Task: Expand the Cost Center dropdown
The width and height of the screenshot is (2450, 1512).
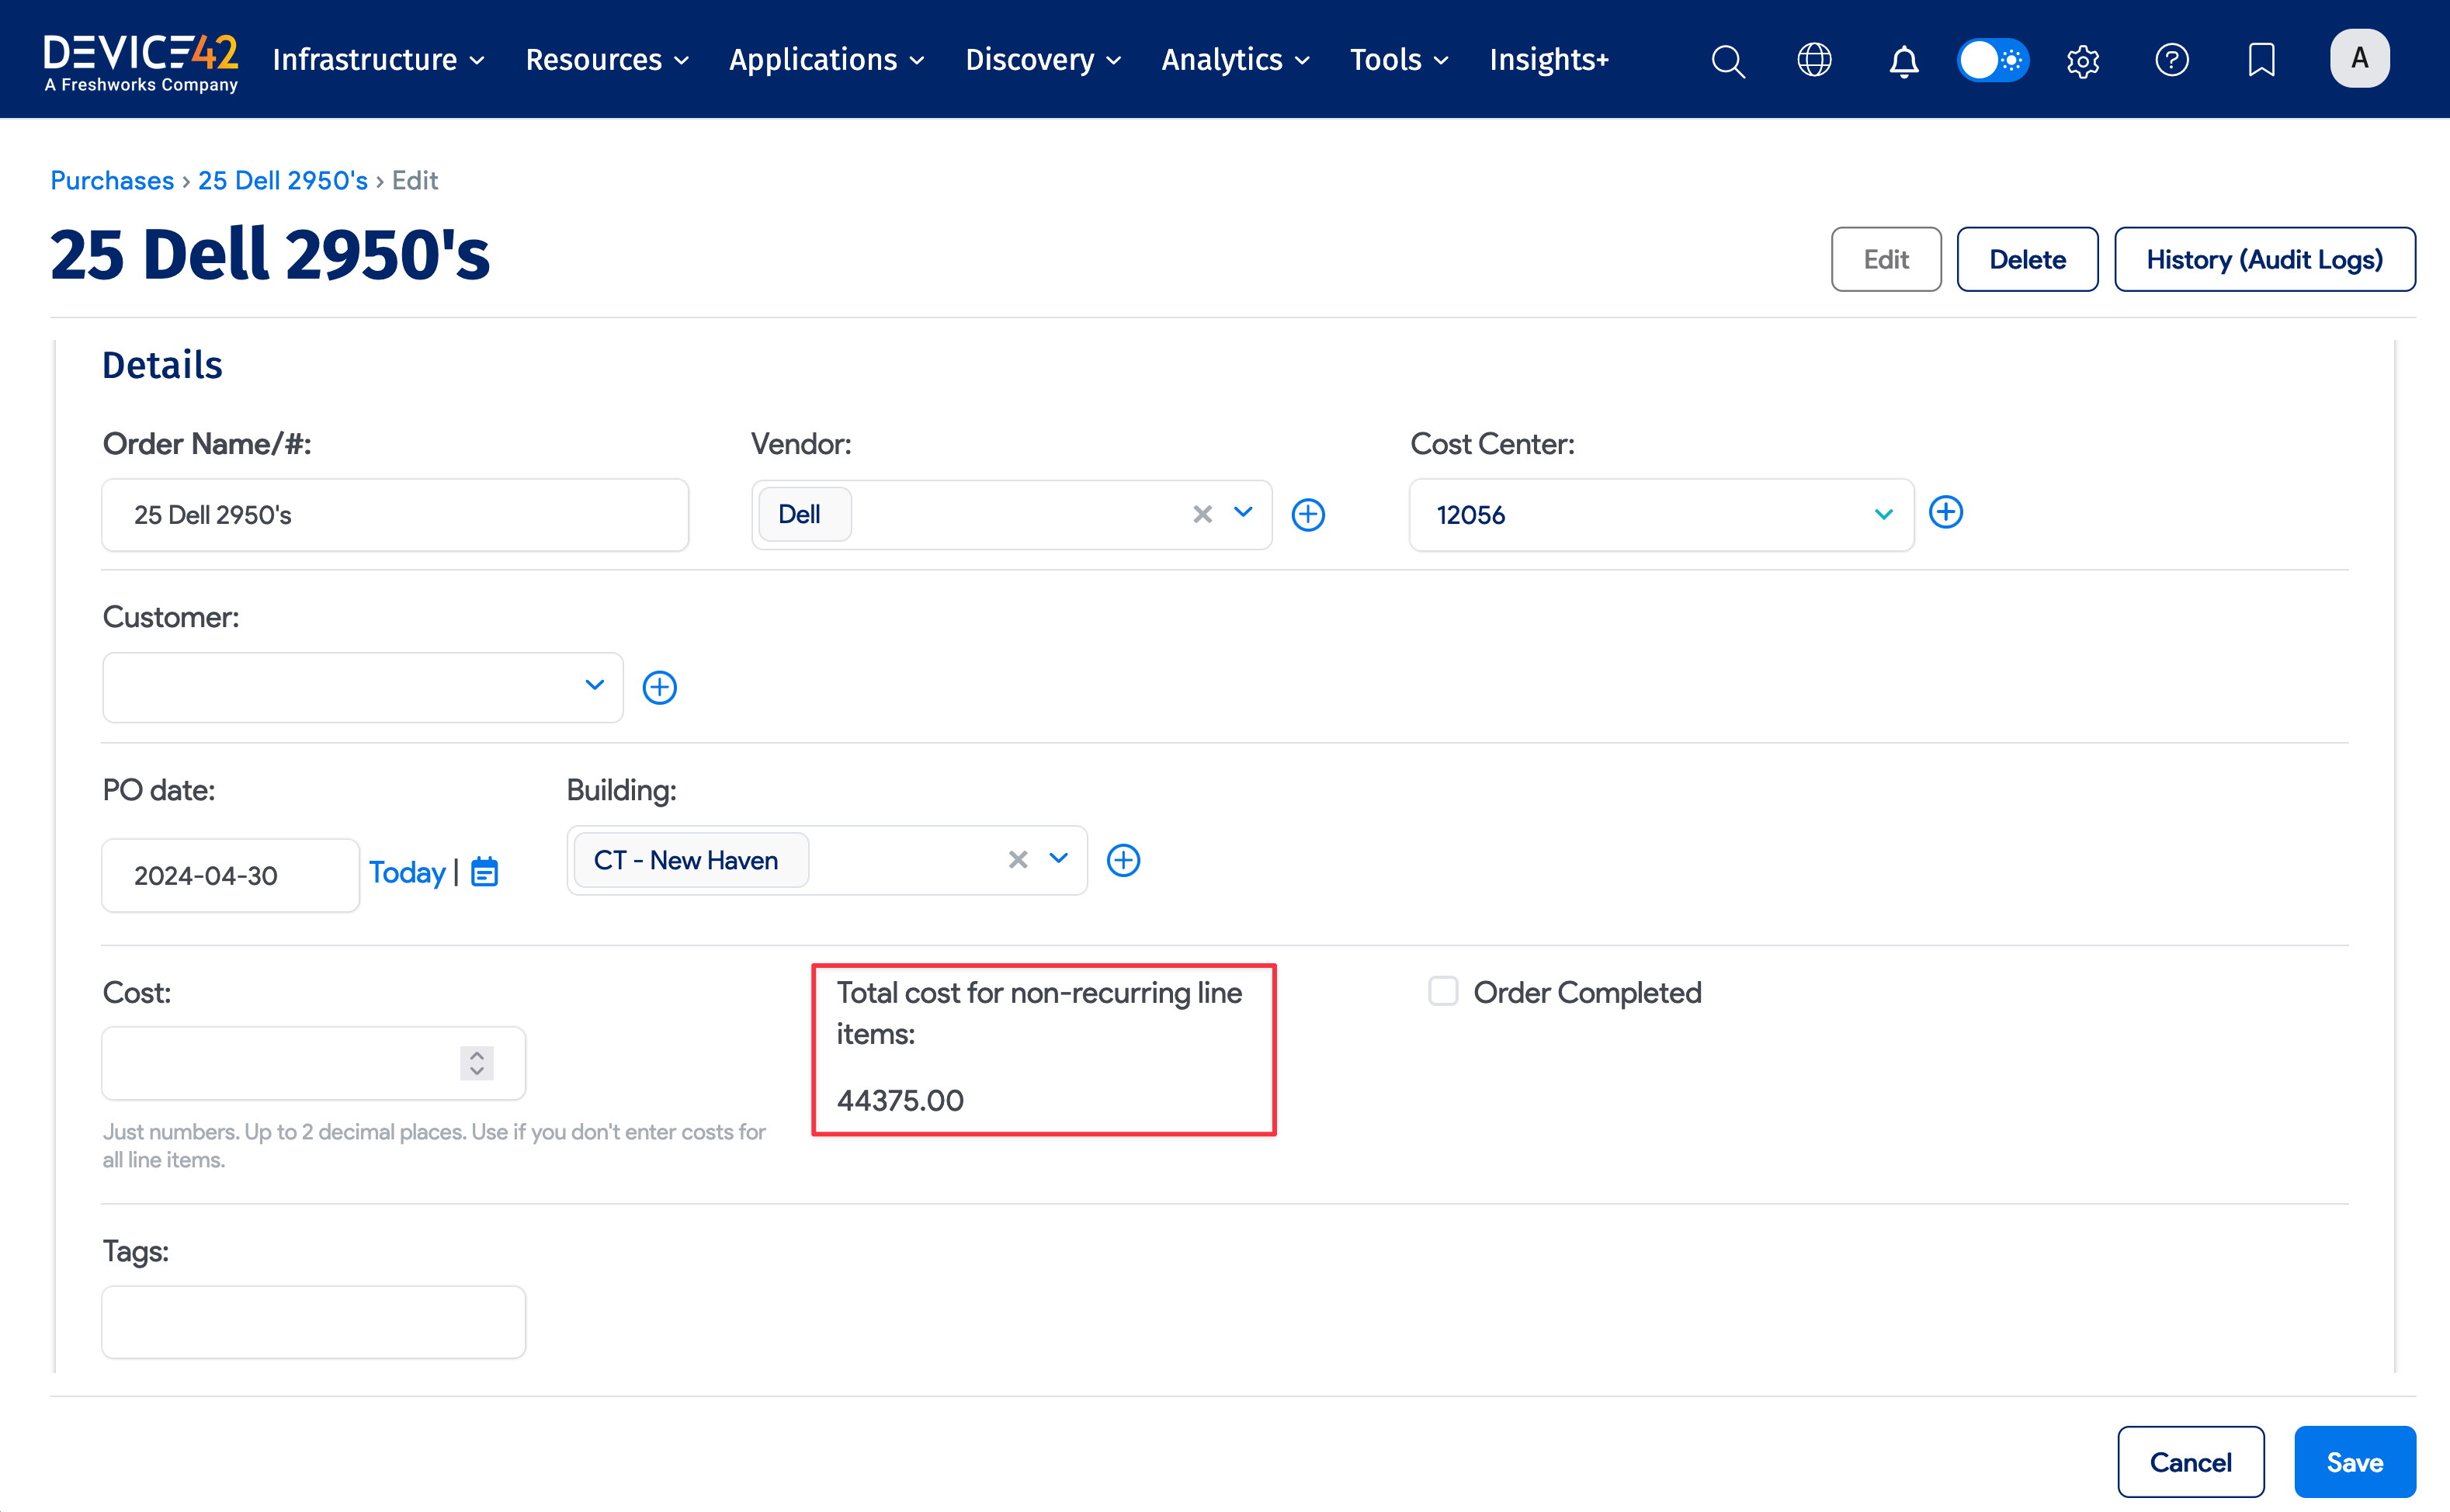Action: (x=1883, y=515)
